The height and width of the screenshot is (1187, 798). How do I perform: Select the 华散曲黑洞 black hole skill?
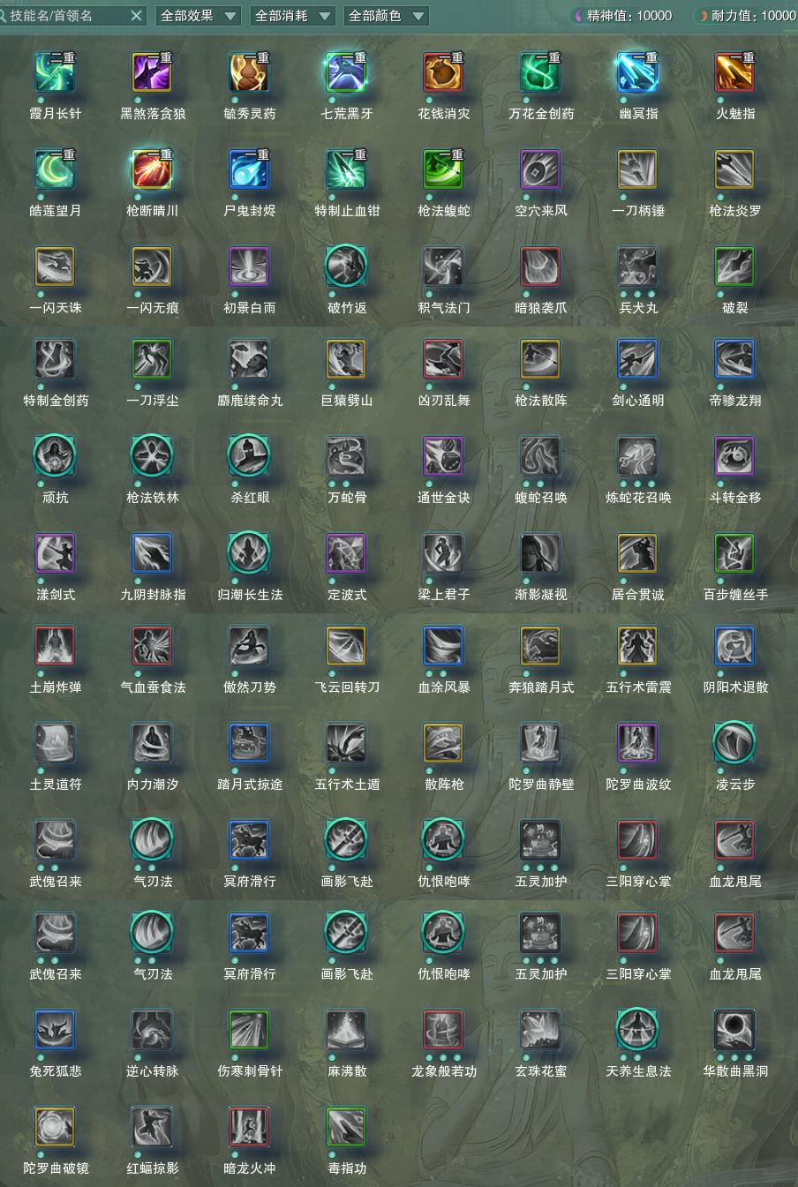point(734,1030)
